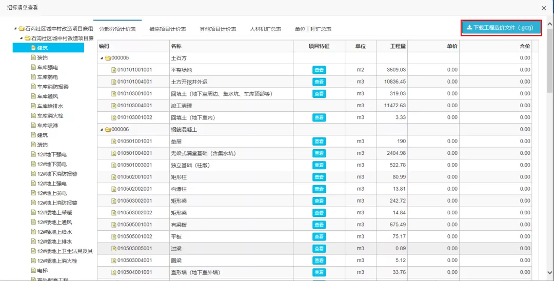554x281 pixels.
Task: Collapse the root project tree node
Action: point(15,29)
